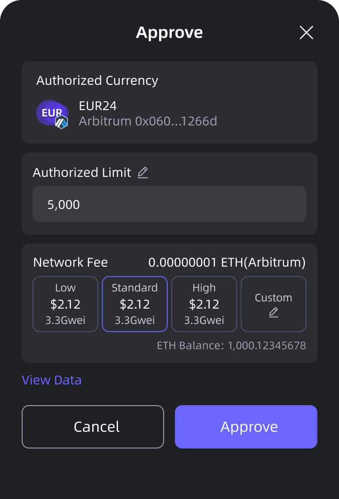Click the Network Fee label
The width and height of the screenshot is (339, 499).
coord(71,262)
